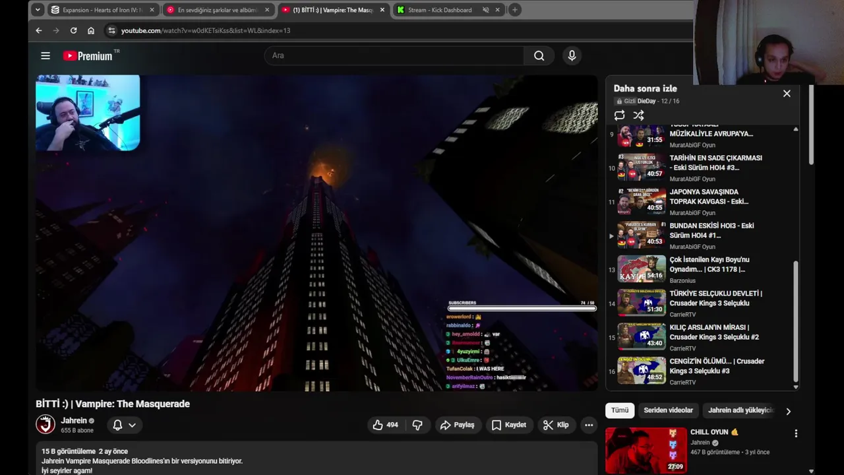Open DieDay channel link in playlist header

click(x=646, y=101)
